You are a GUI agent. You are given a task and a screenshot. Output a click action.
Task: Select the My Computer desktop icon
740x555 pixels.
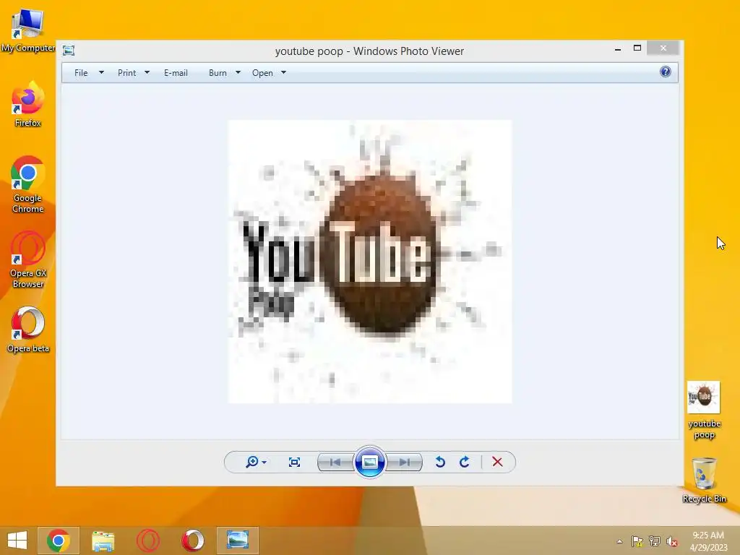pyautogui.click(x=28, y=29)
